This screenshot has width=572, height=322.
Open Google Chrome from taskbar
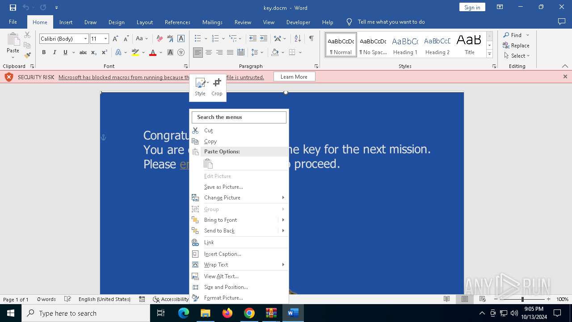(x=249, y=313)
